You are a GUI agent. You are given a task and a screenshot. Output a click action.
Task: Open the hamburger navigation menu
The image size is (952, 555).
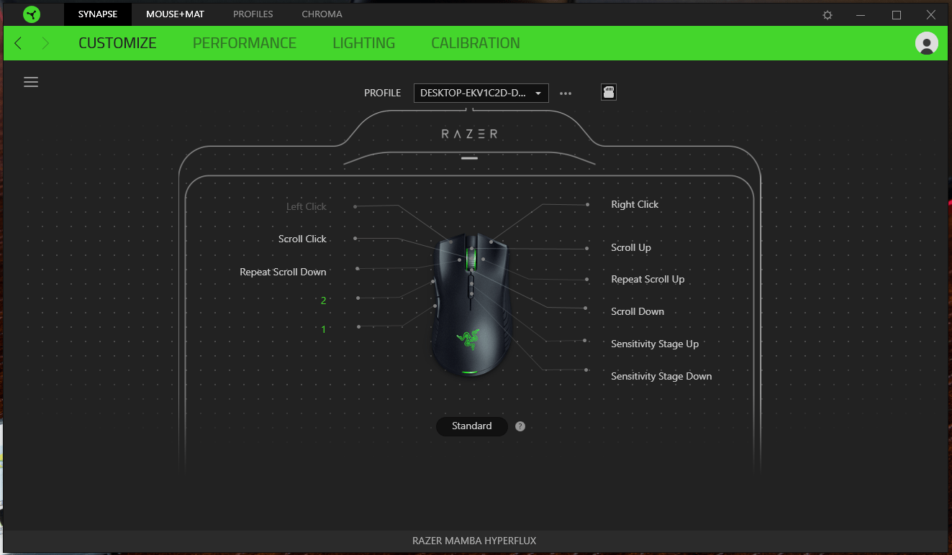pos(31,82)
